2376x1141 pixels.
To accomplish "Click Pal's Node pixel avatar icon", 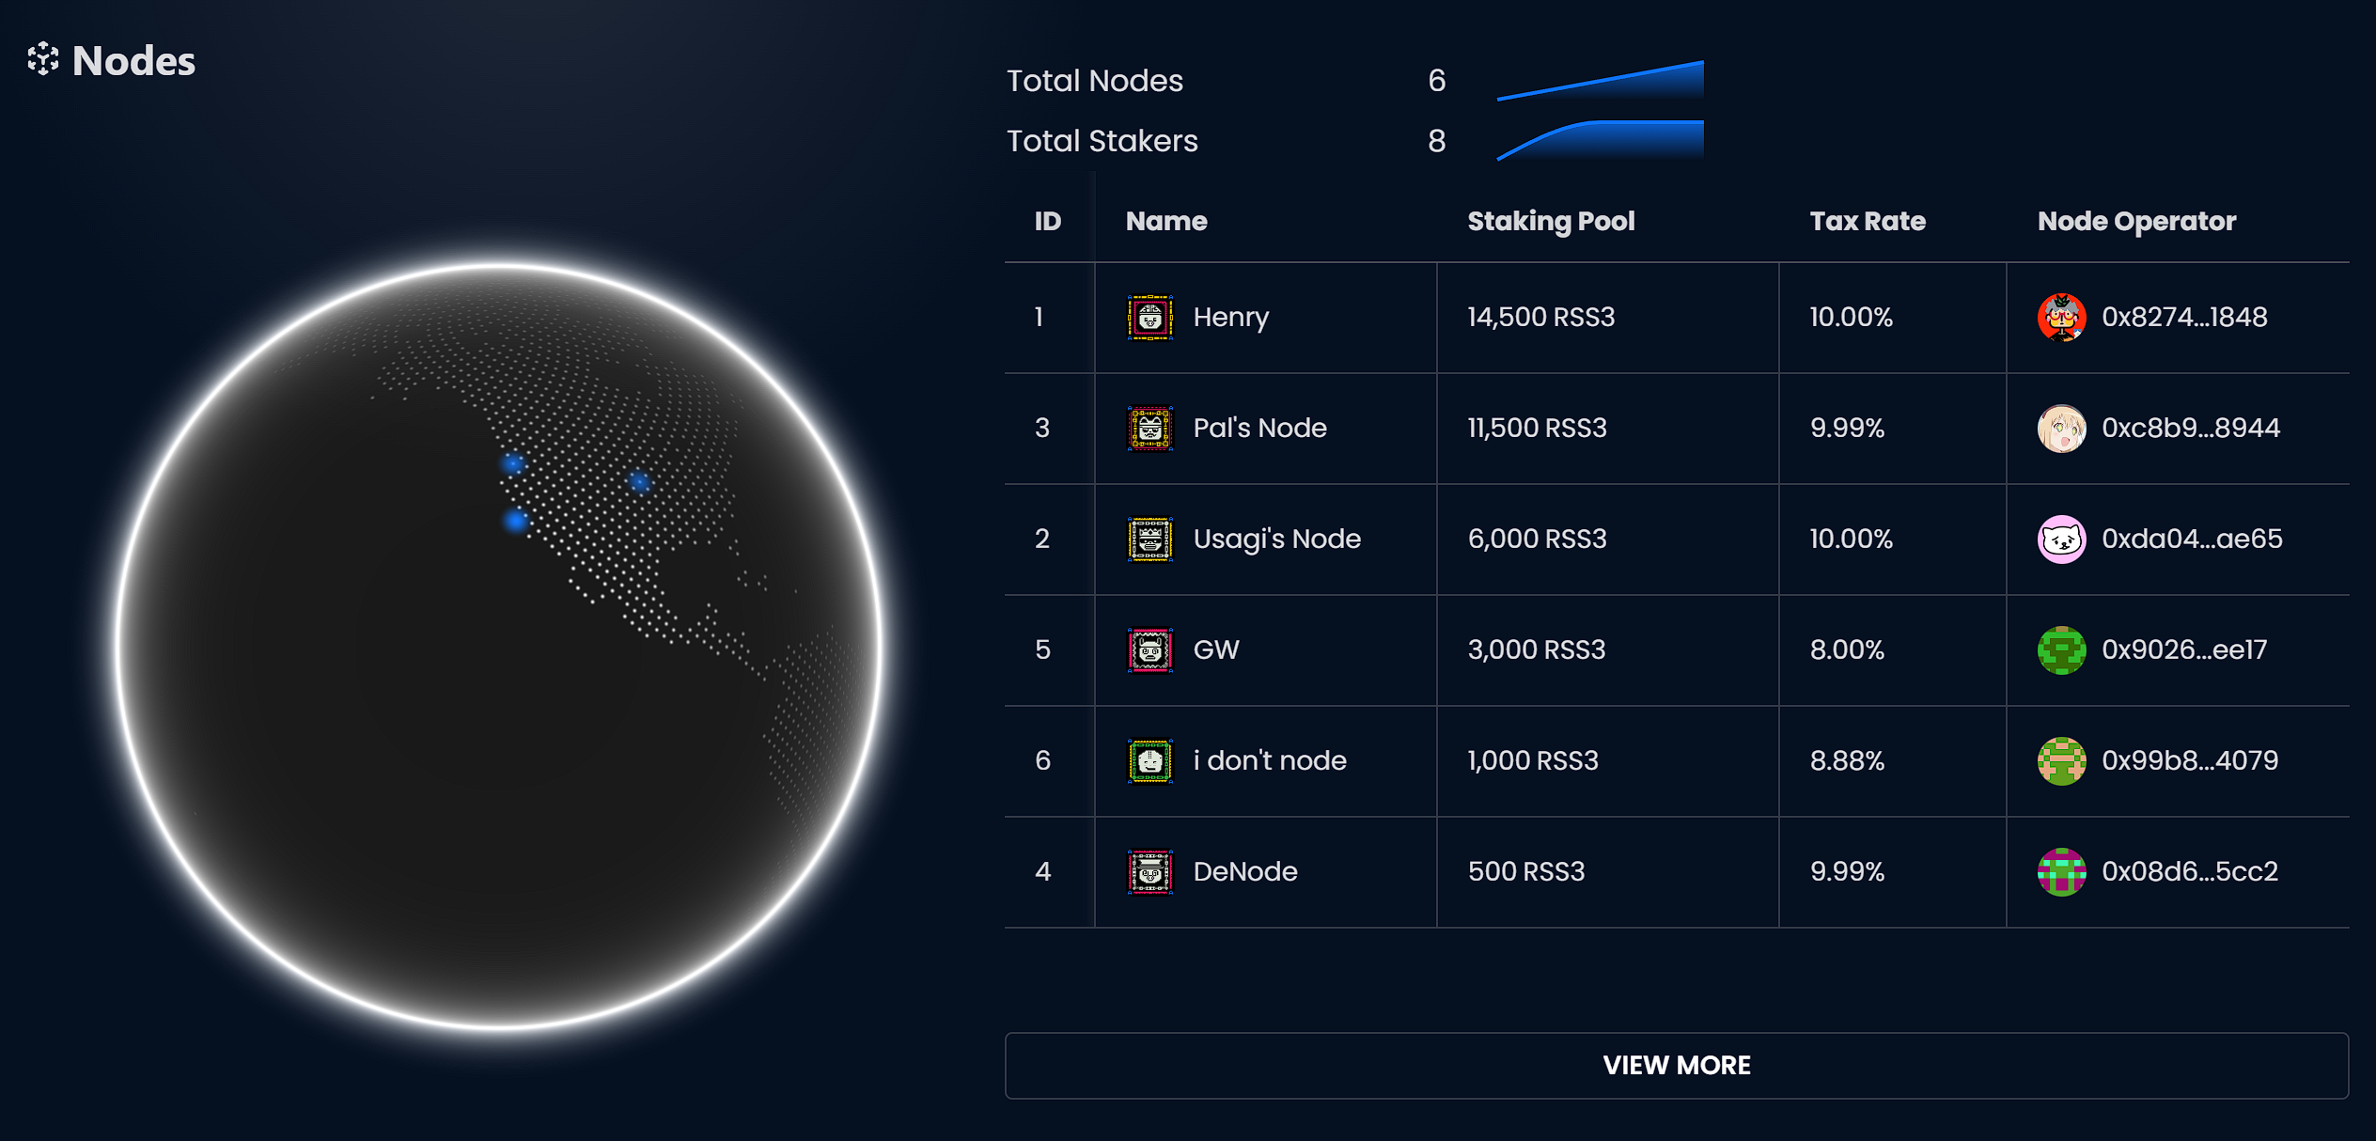I will click(x=1149, y=429).
